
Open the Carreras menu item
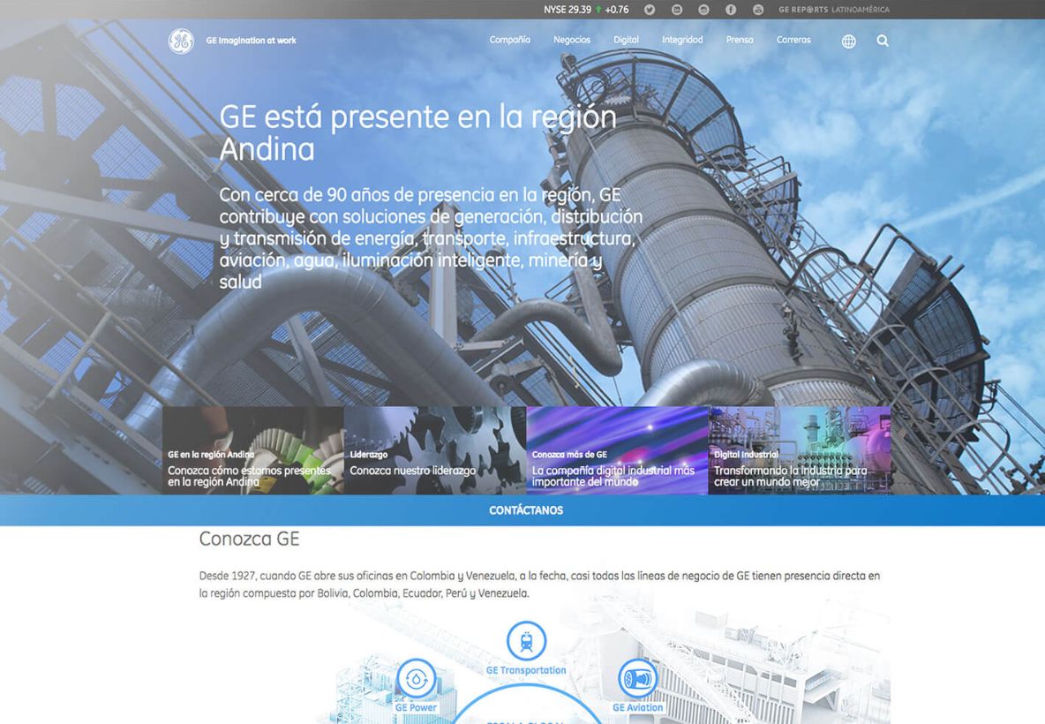click(x=793, y=40)
